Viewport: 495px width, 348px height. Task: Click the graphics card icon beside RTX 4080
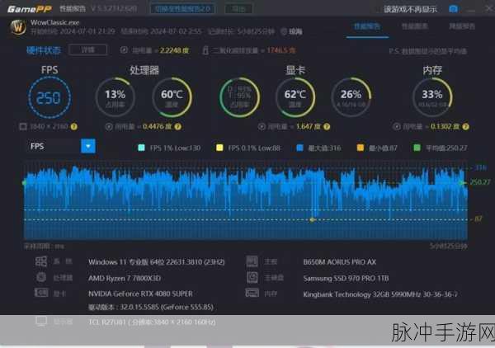tap(41, 293)
